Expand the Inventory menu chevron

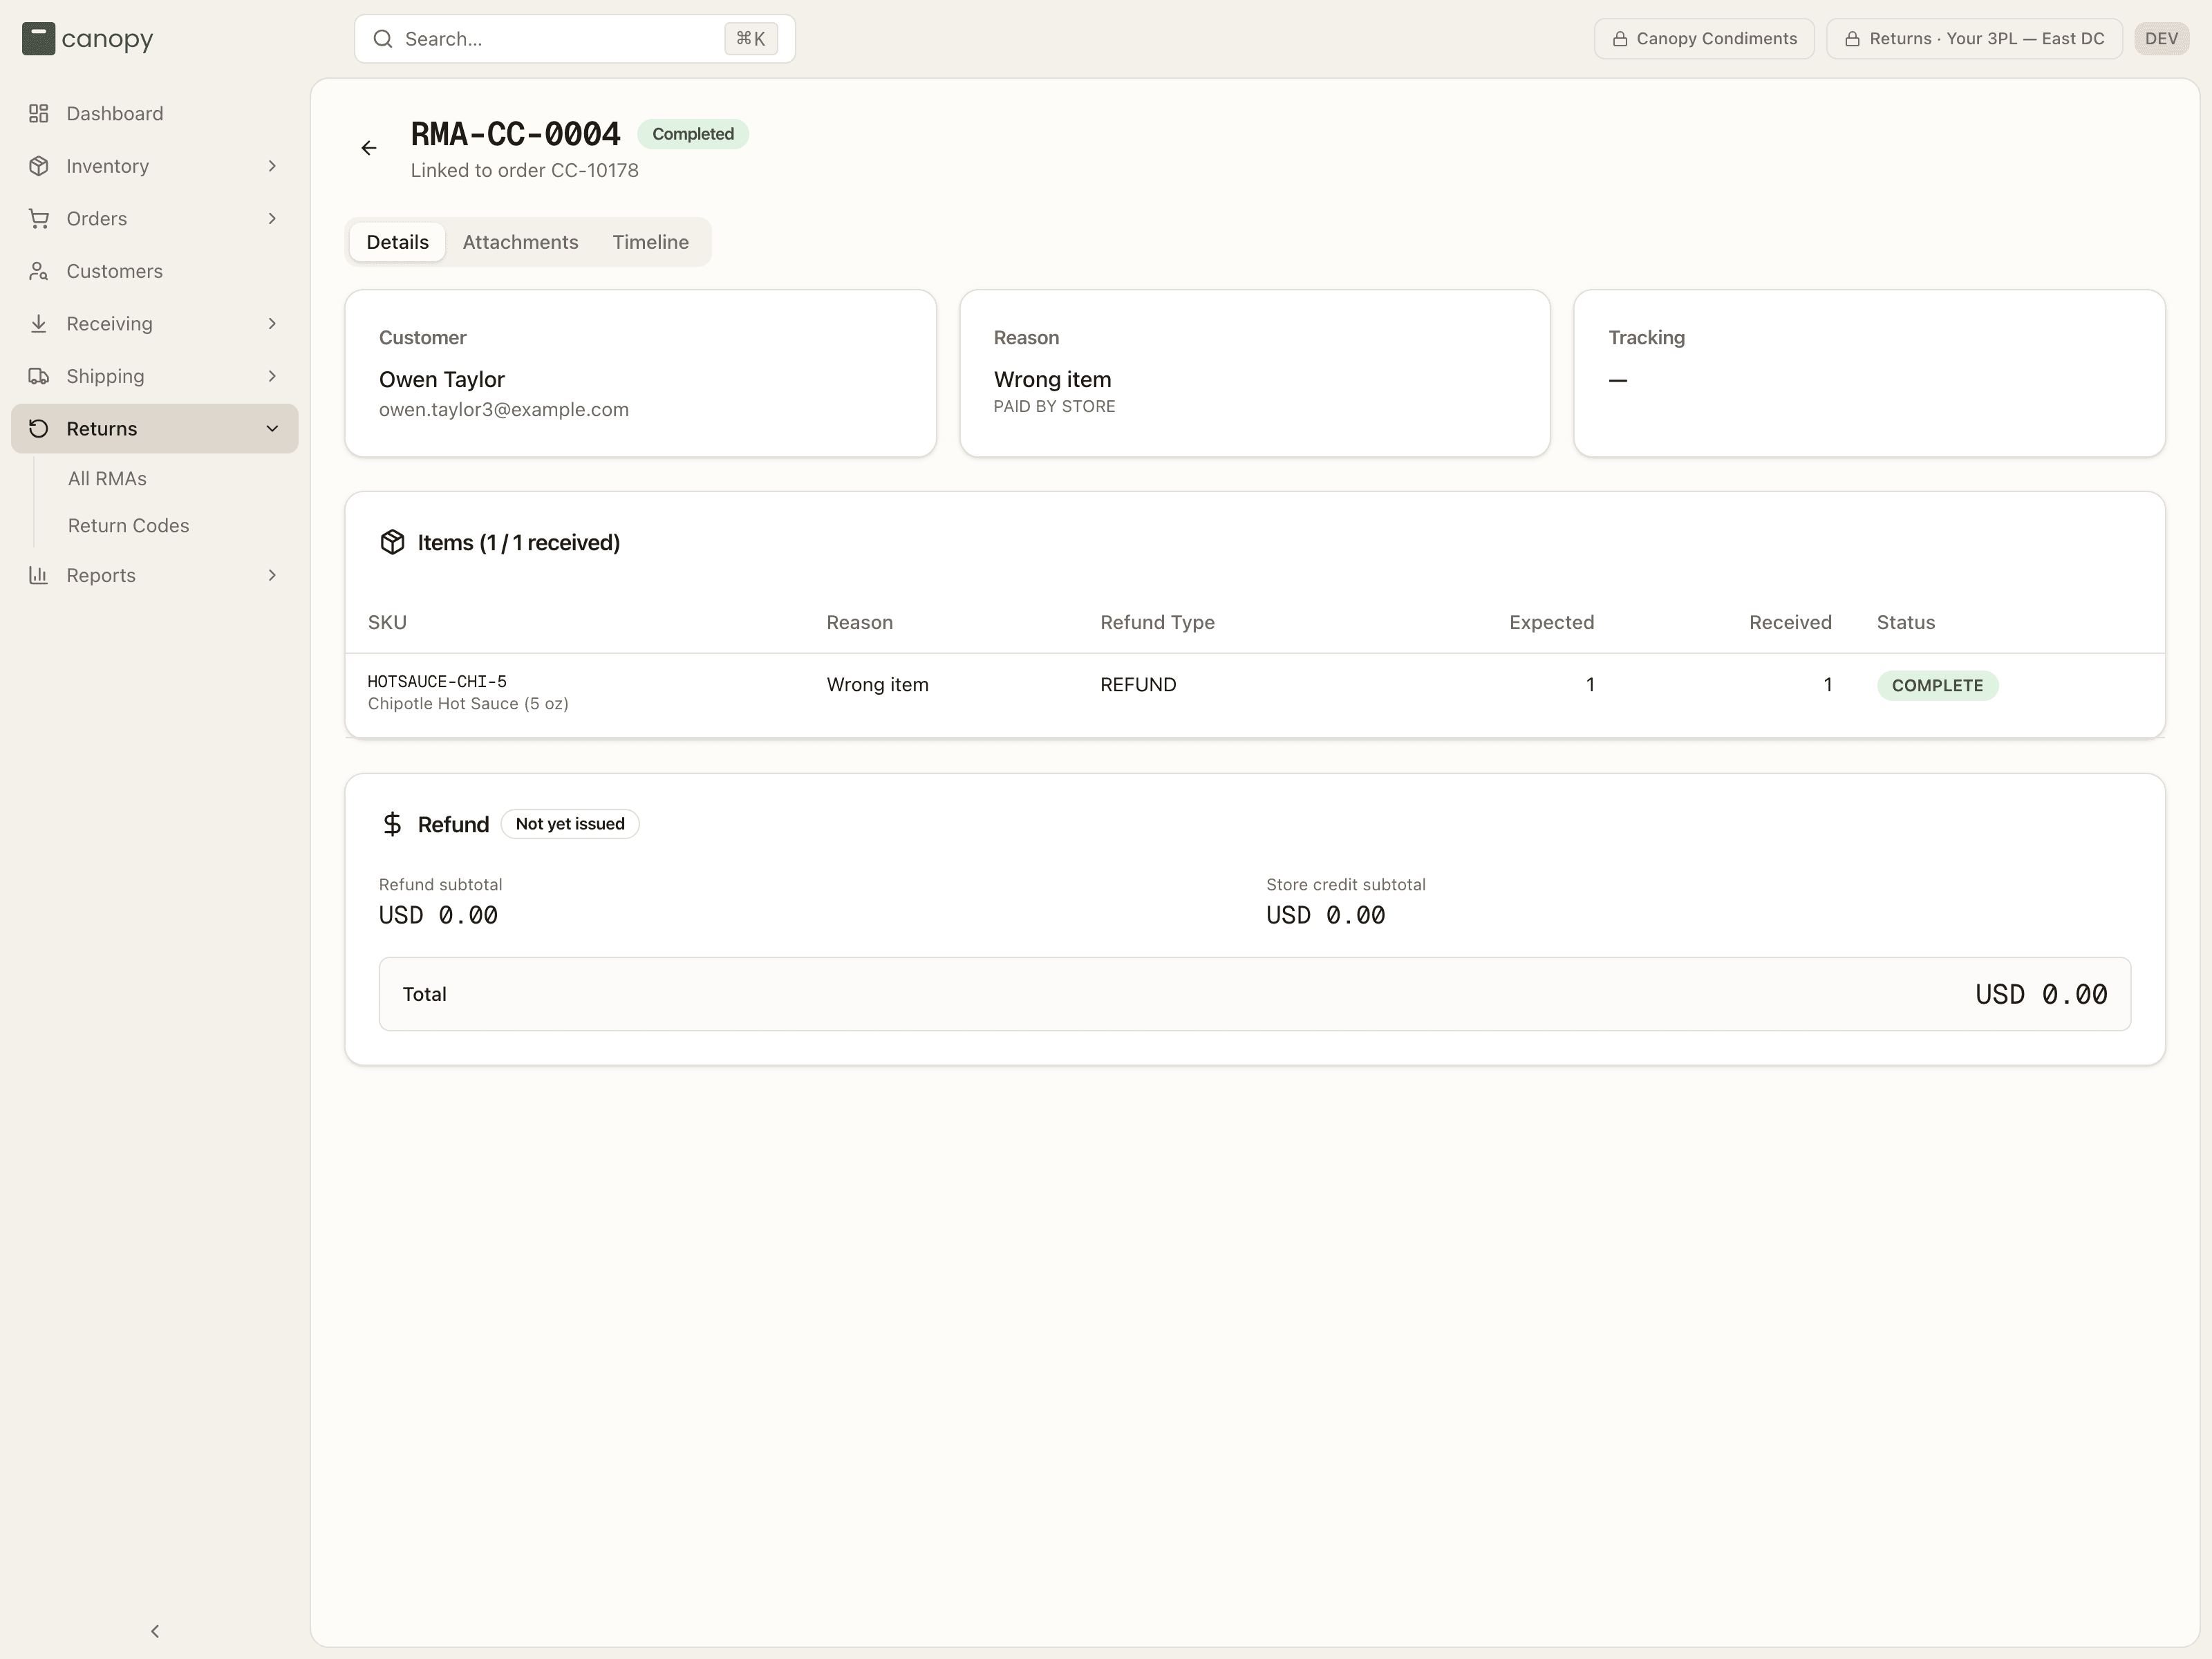click(272, 166)
